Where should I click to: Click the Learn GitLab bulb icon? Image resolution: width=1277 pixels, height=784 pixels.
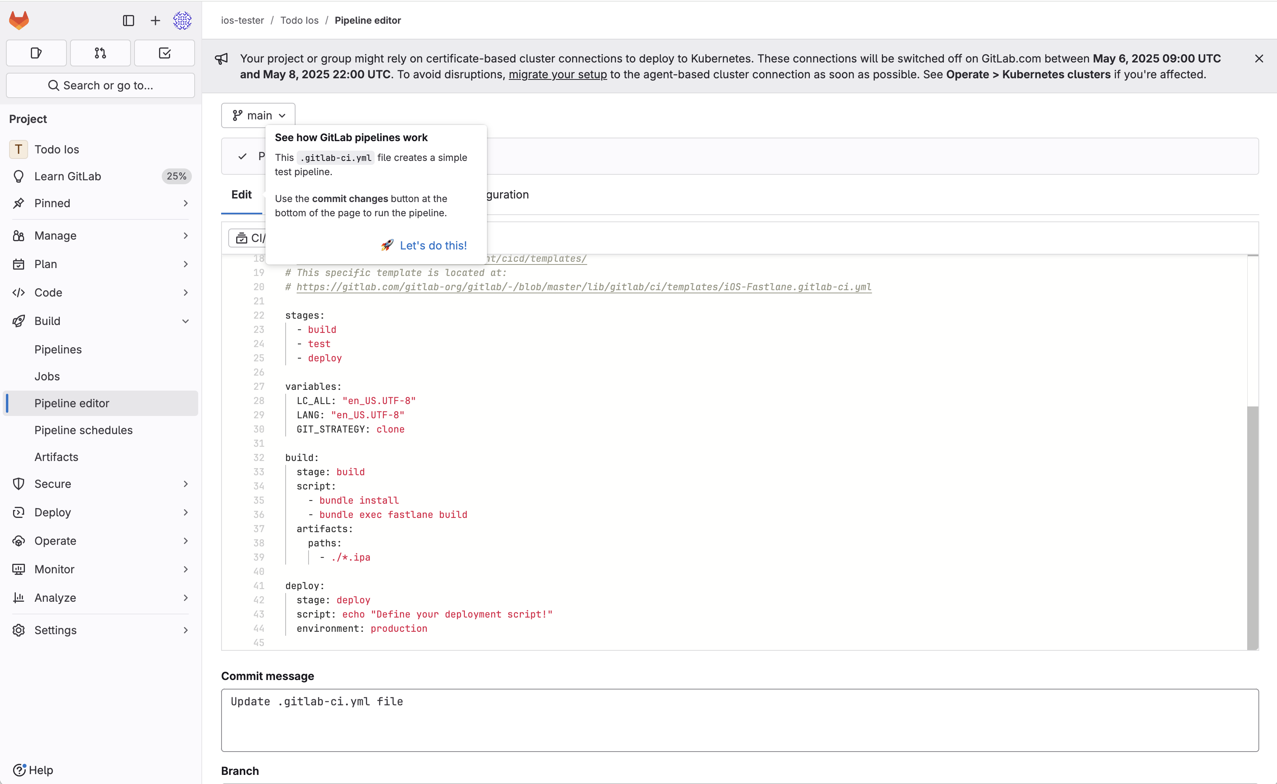click(19, 176)
